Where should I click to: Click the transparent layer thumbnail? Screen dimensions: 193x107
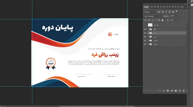point(150,25)
